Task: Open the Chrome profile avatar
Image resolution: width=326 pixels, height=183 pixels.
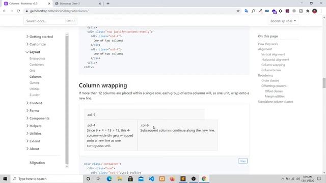Action: 315,11
